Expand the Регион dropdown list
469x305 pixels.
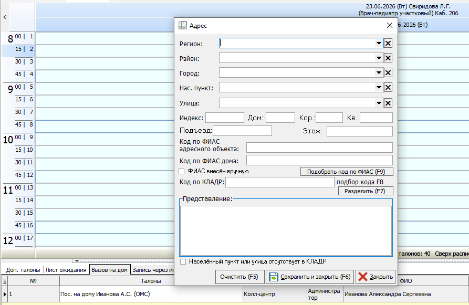[x=379, y=44]
